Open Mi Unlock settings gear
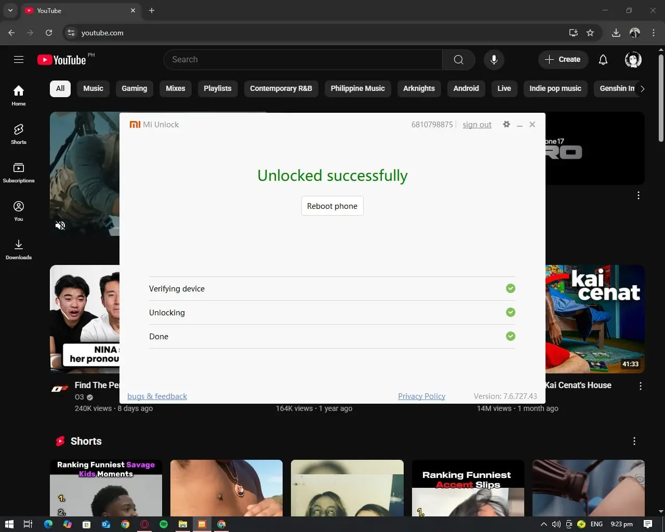Viewport: 665px width, 532px height. (x=507, y=124)
